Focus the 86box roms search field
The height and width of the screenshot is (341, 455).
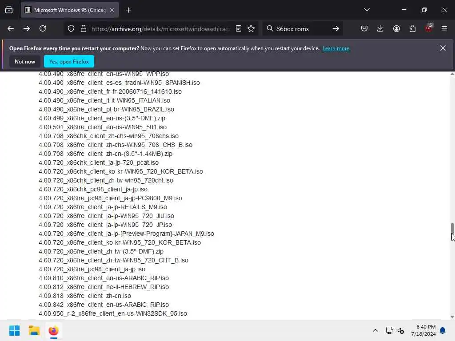(x=302, y=29)
